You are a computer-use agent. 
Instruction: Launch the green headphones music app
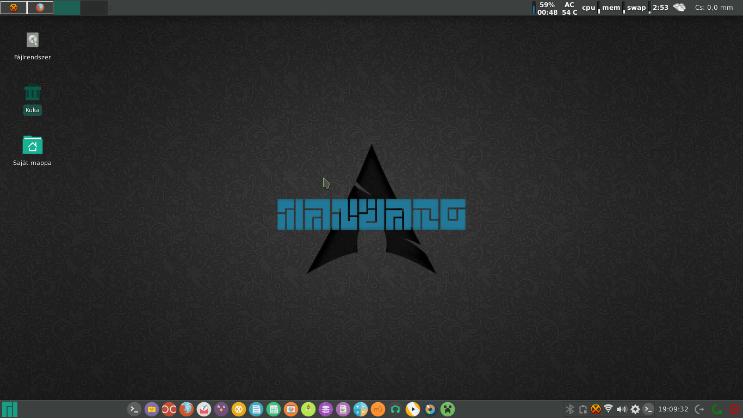coord(395,409)
